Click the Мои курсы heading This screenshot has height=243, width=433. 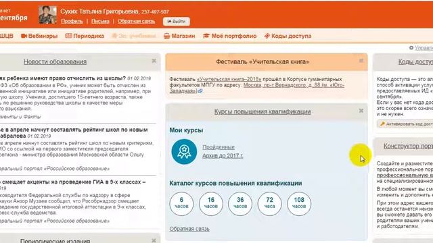coord(186,130)
